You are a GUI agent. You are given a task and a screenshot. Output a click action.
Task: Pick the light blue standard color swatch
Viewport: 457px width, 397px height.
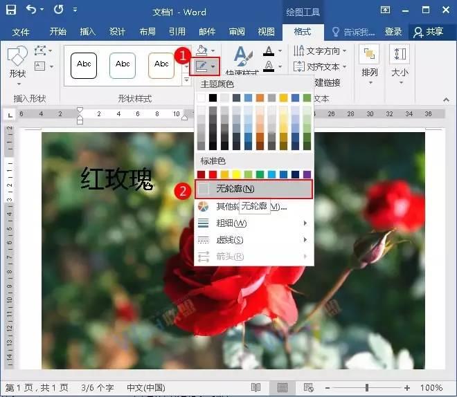tap(271, 174)
